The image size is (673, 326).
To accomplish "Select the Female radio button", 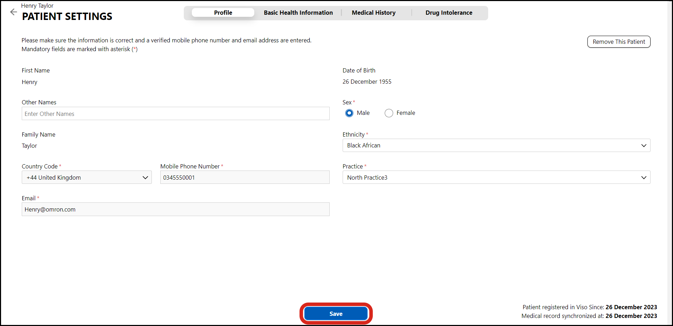I will [389, 113].
